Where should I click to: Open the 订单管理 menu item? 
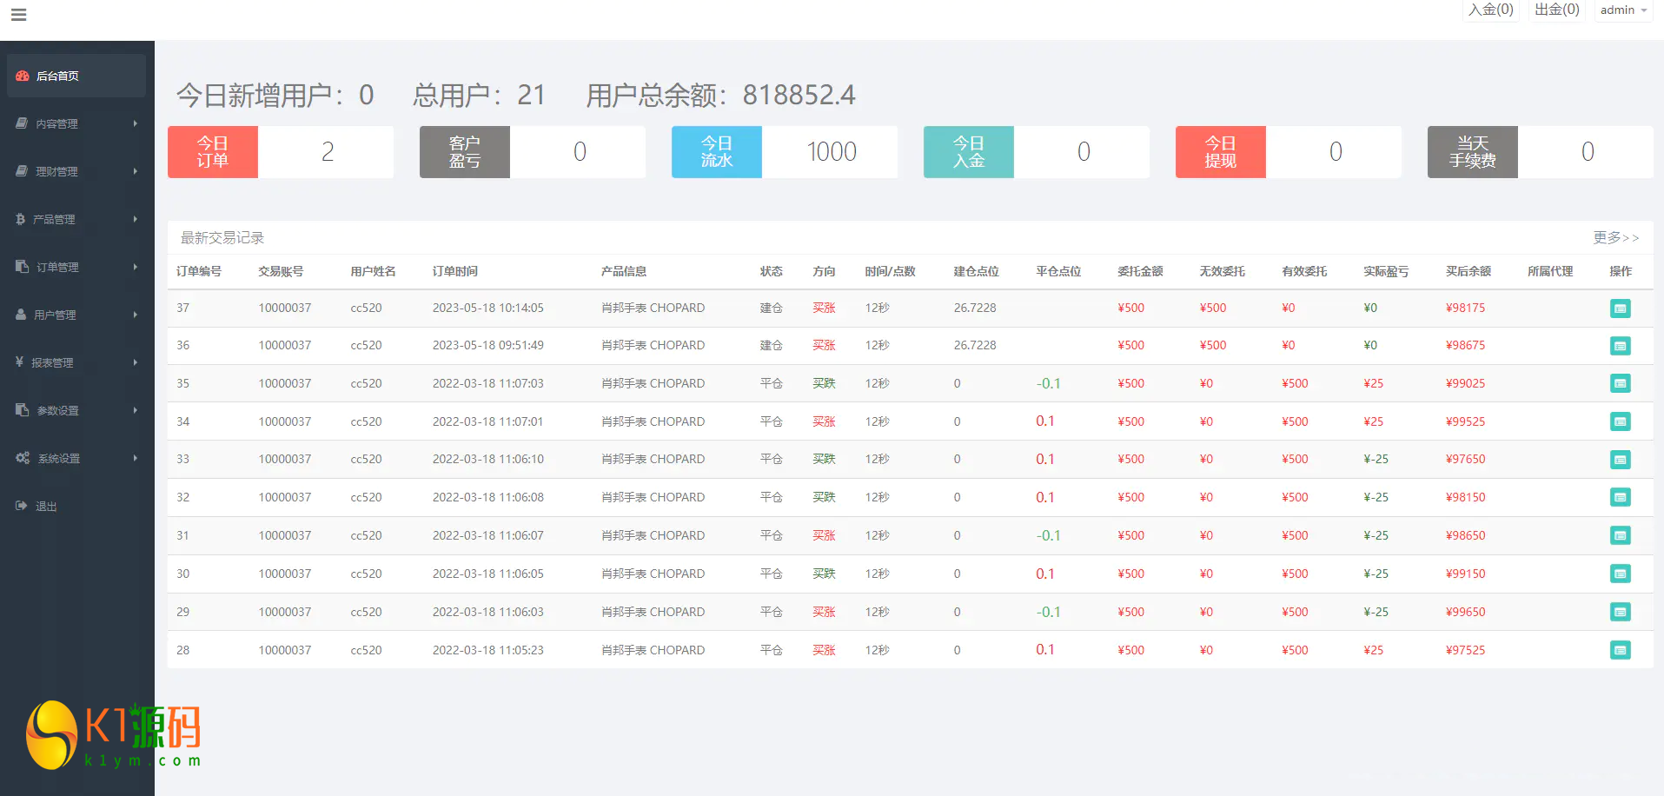(57, 267)
